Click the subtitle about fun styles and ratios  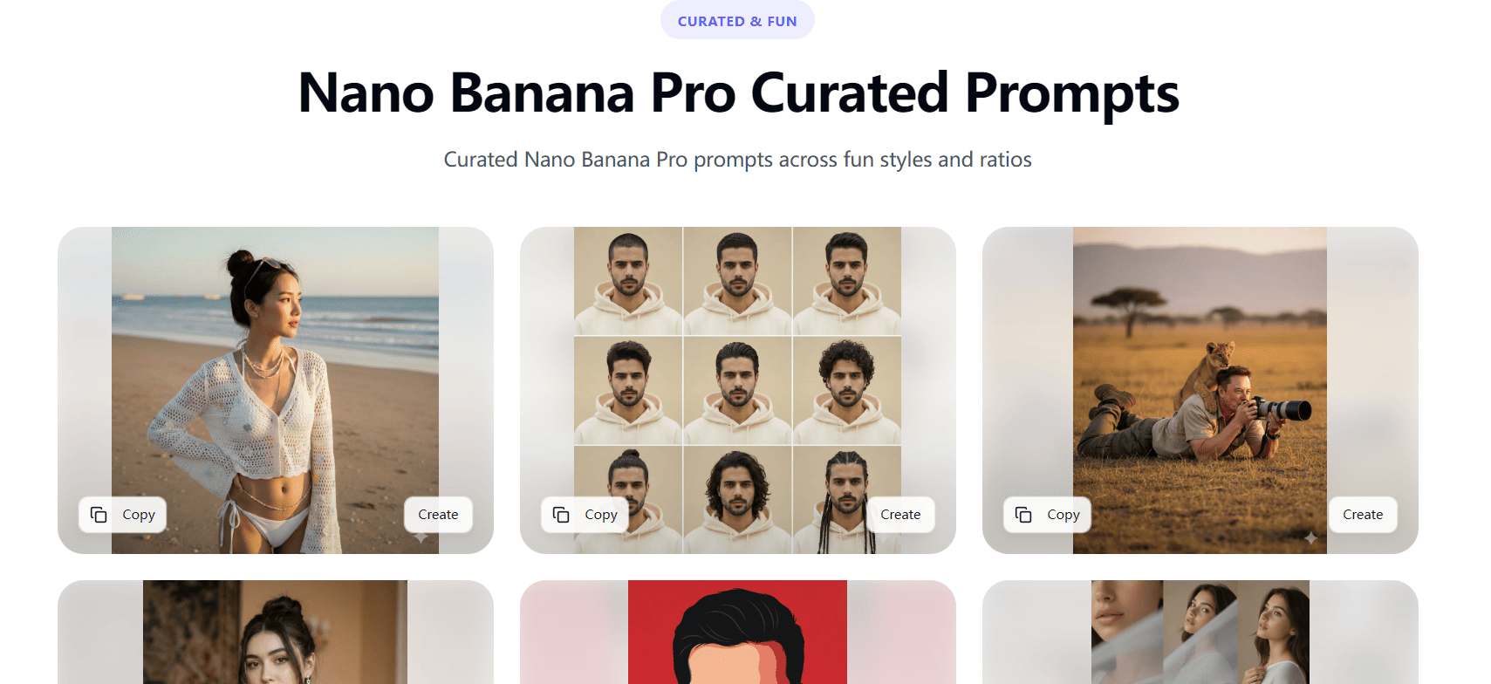coord(737,159)
